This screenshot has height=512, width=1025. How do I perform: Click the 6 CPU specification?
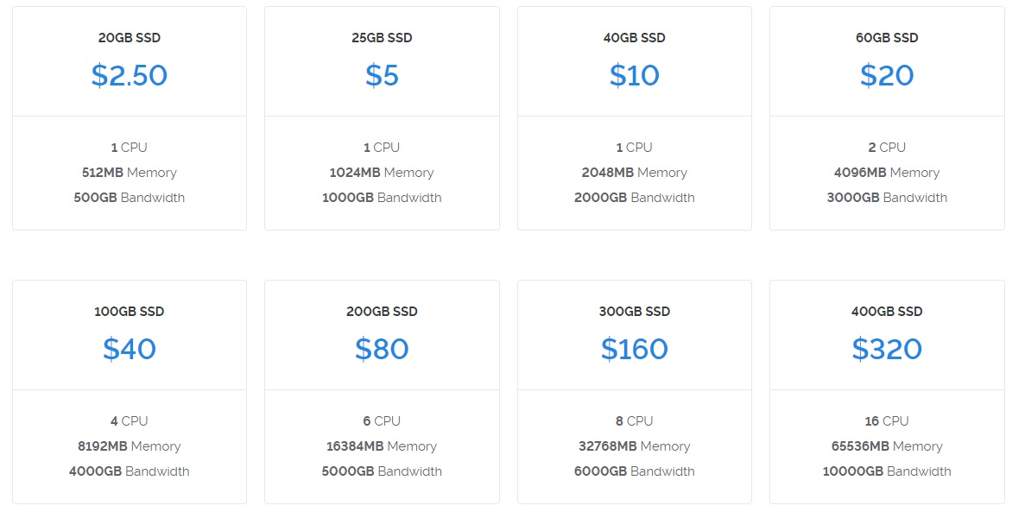[x=382, y=421]
